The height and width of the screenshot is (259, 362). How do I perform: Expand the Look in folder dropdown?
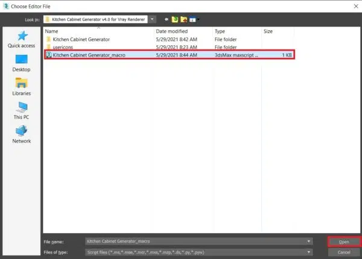click(152, 19)
